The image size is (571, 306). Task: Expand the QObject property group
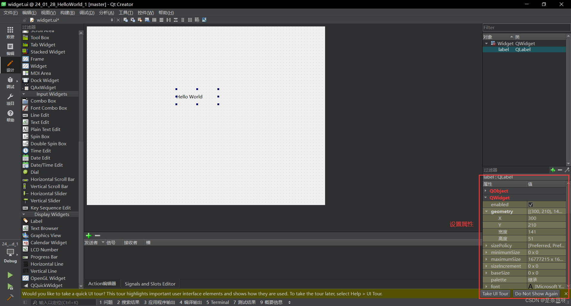(486, 191)
